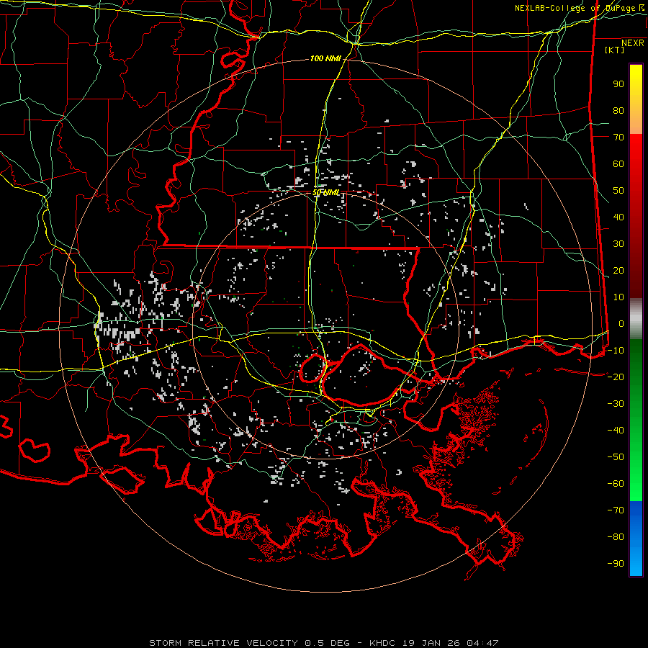Click the -80 scale value
Screen dimensions: 648x648
[x=616, y=537]
